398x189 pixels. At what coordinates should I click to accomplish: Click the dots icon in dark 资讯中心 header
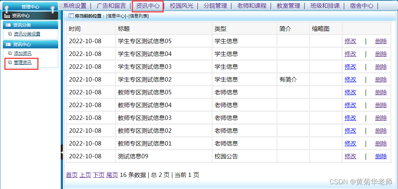(7, 16)
